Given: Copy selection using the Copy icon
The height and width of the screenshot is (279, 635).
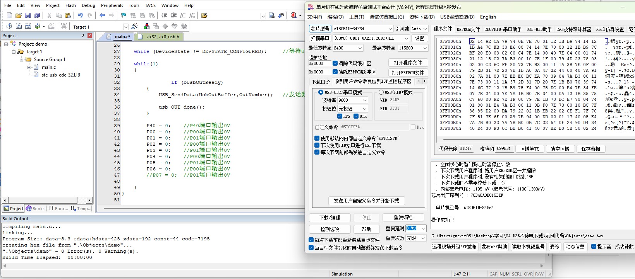Looking at the screenshot, I should (59, 15).
